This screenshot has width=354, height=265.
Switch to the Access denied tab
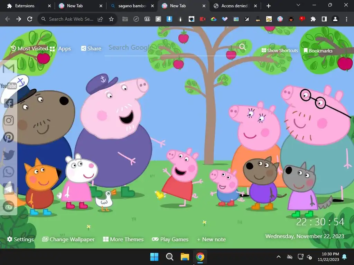pos(235,6)
